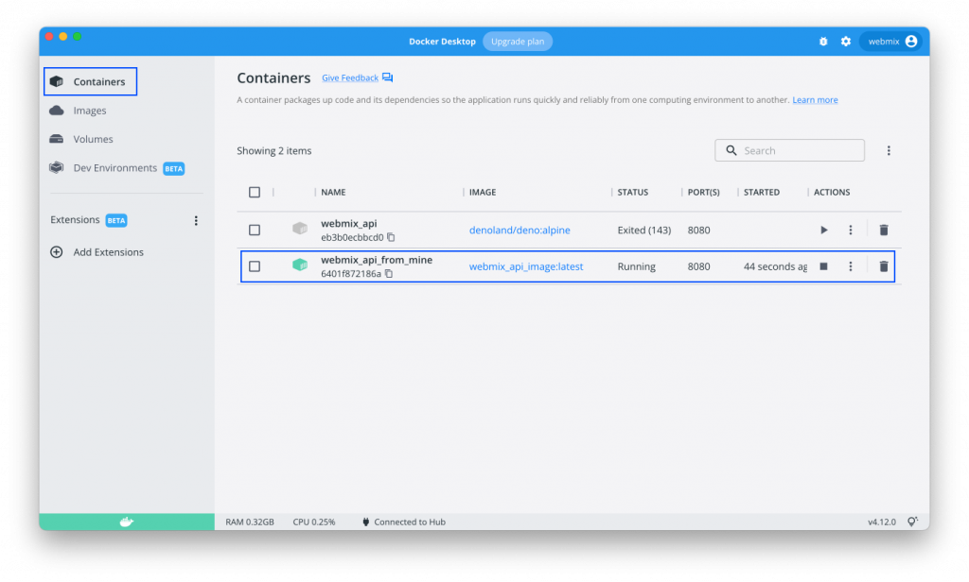
Task: Open the webmix_api_image:latest image link
Action: 526,266
